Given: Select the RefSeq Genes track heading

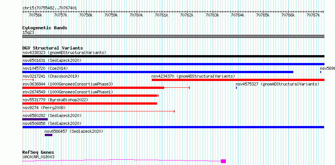Looking at the screenshot, I should [38, 153].
